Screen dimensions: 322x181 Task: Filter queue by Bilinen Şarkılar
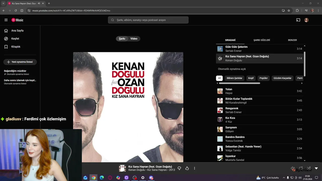coord(234,78)
